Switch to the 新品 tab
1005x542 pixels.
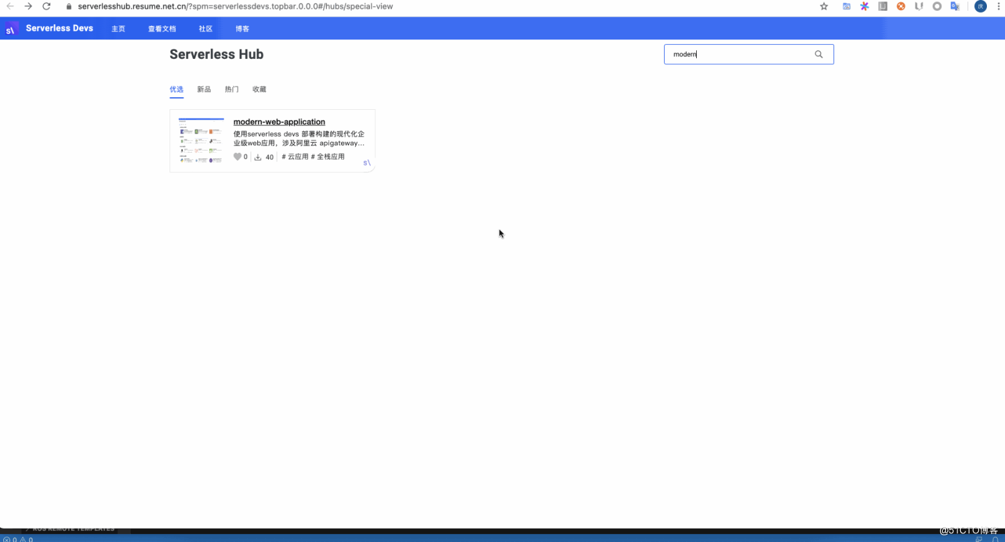click(204, 89)
